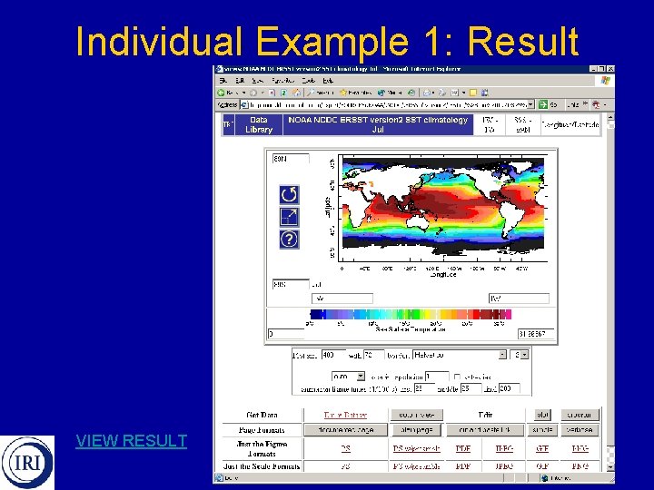The image size is (654, 490).
Task: Click the browser Back arrow
Action: (x=222, y=93)
